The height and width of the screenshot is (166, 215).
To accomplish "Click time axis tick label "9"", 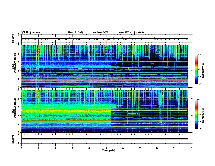I will (x=174, y=148).
